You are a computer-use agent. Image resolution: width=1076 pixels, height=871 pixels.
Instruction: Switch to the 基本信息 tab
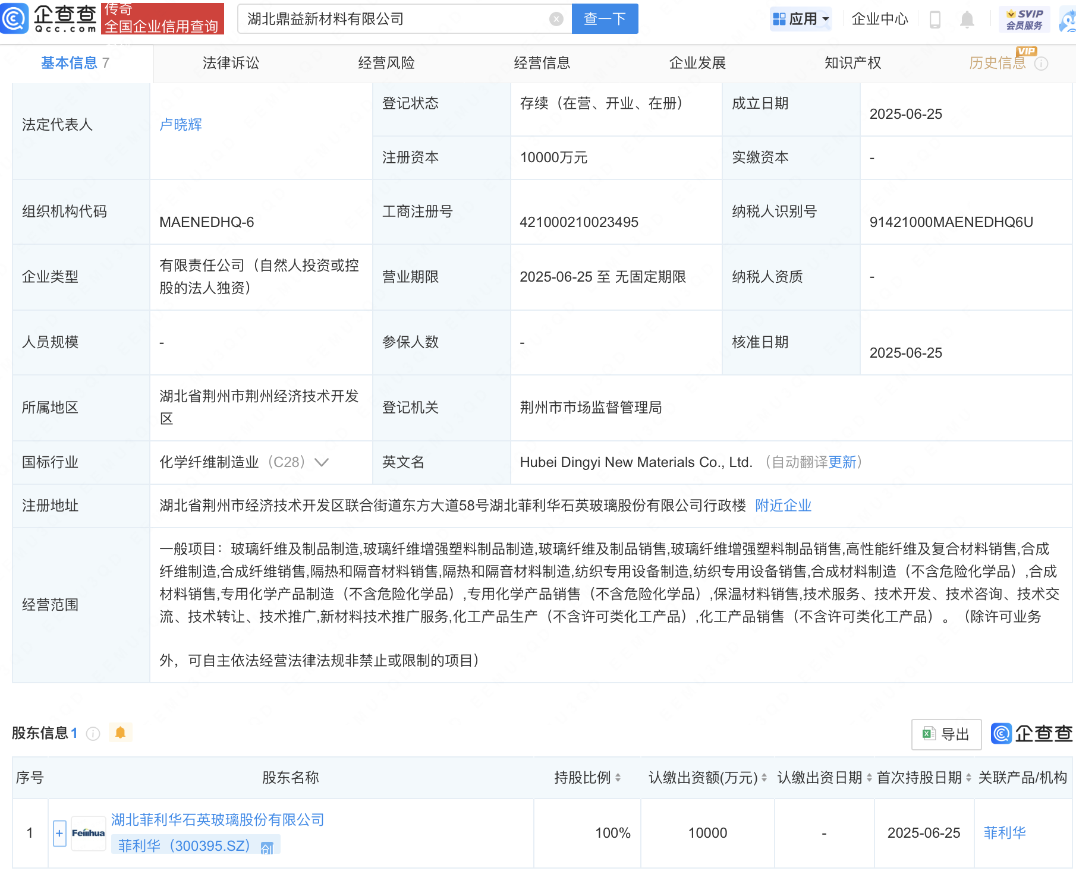[75, 63]
